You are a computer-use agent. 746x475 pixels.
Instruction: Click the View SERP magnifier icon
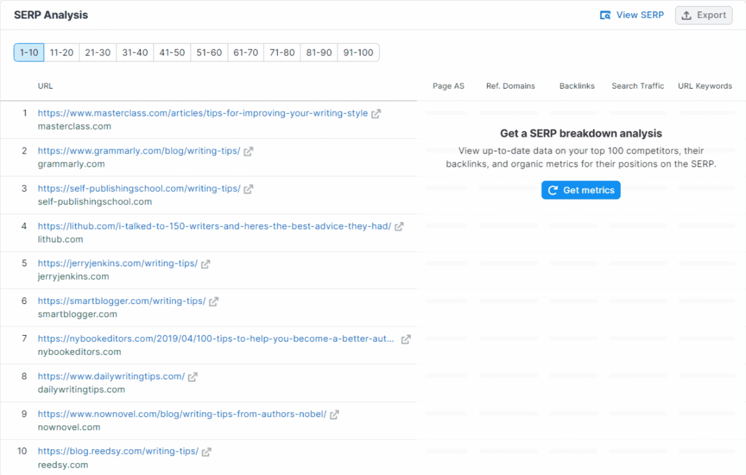605,15
